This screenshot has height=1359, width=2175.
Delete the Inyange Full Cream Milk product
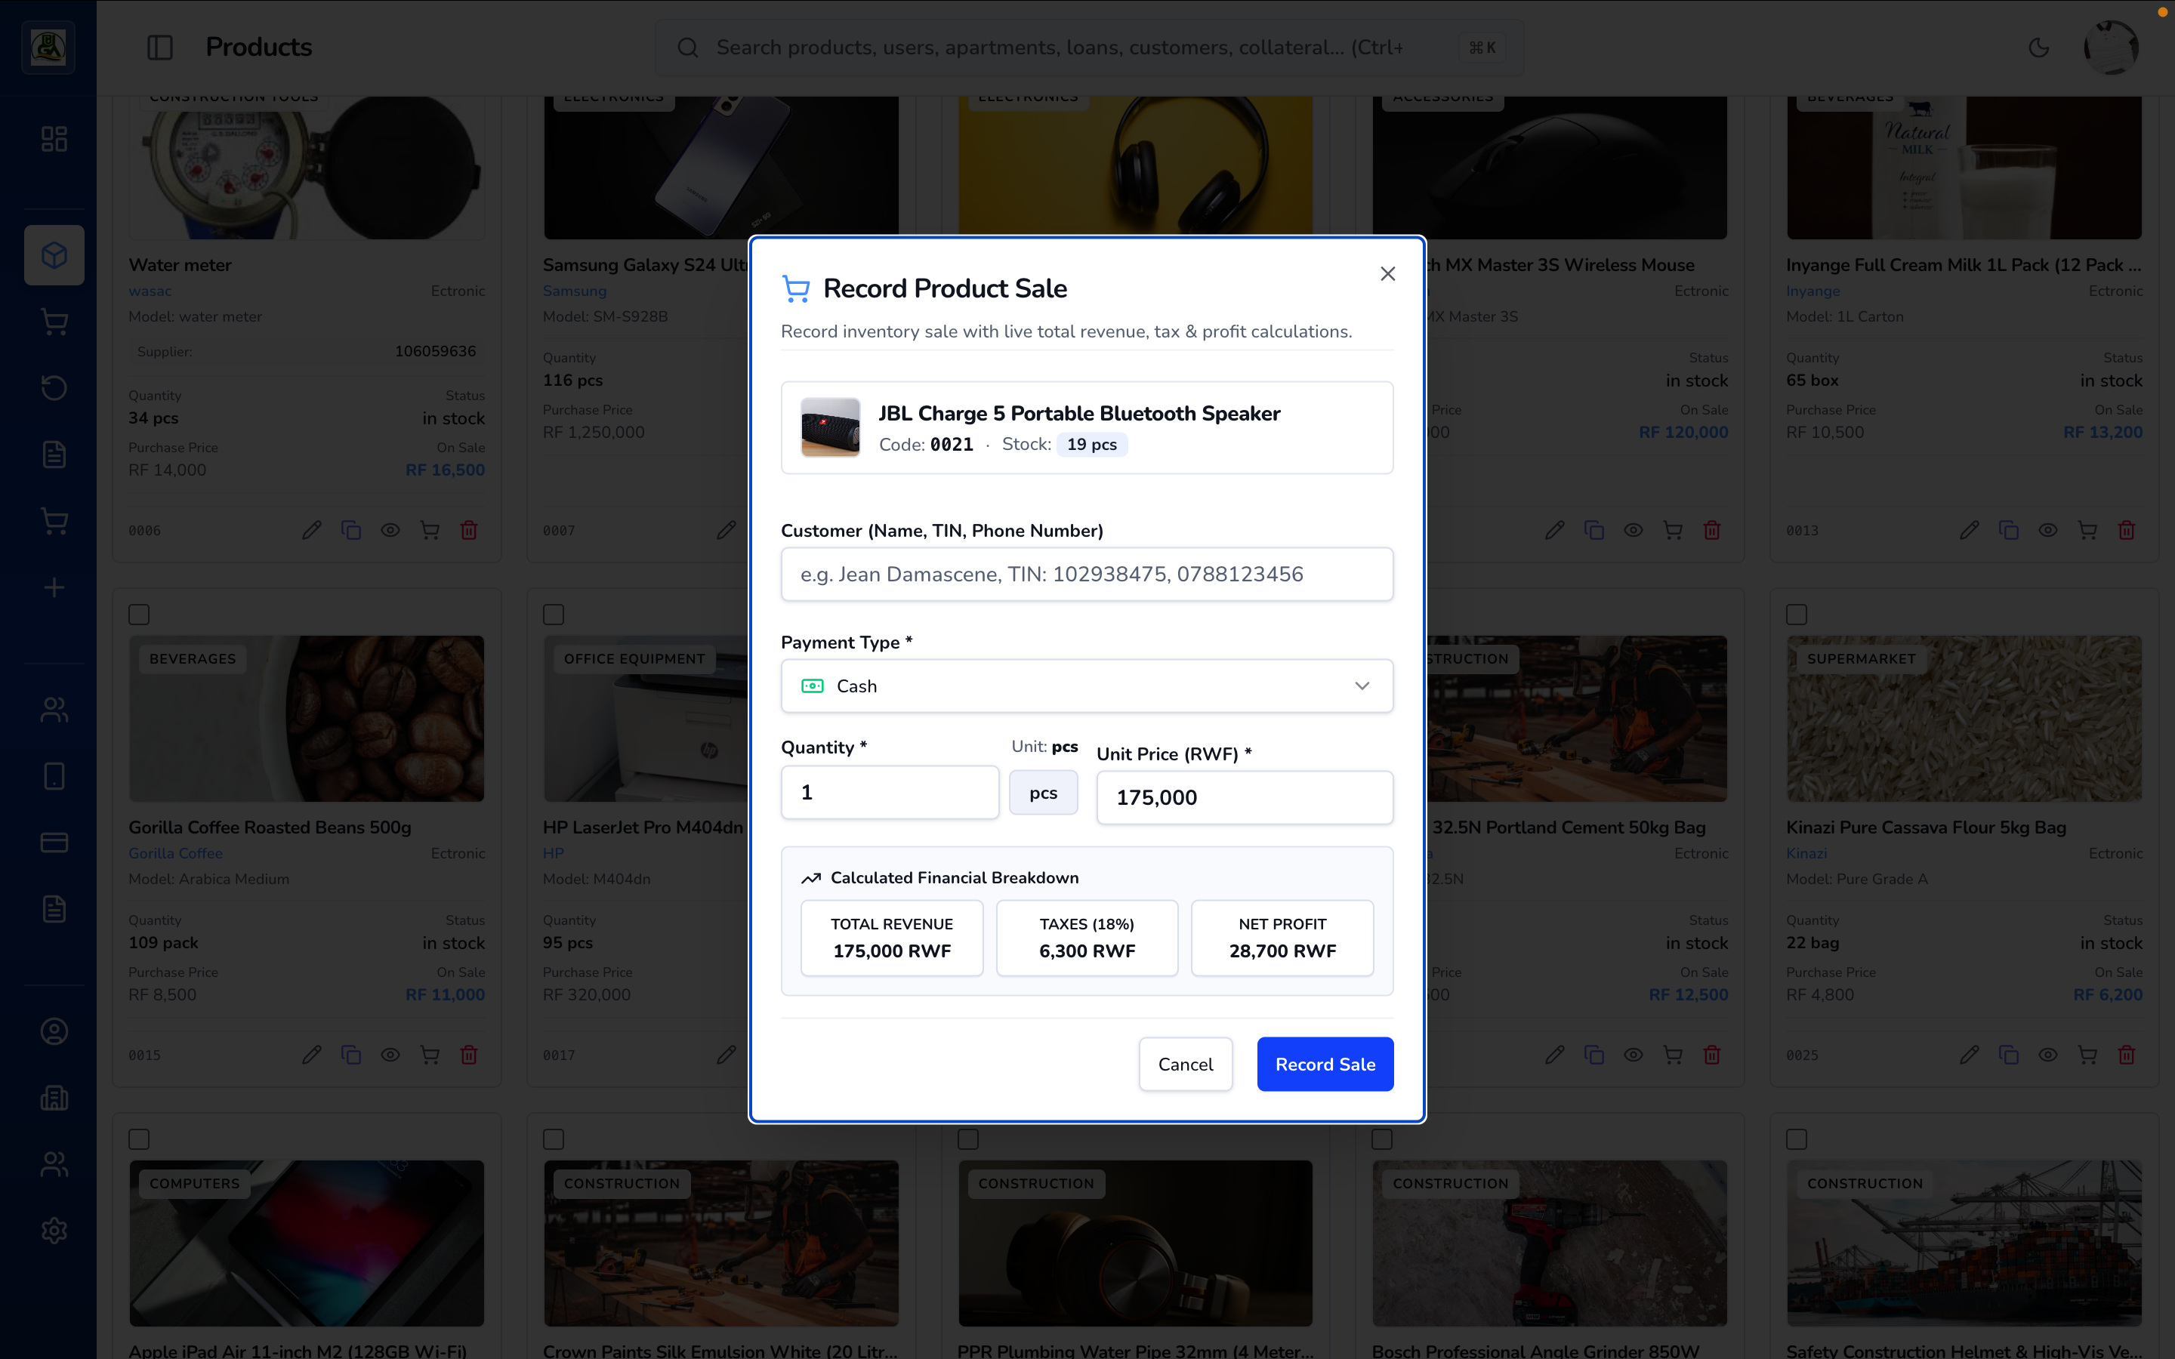point(2127,530)
